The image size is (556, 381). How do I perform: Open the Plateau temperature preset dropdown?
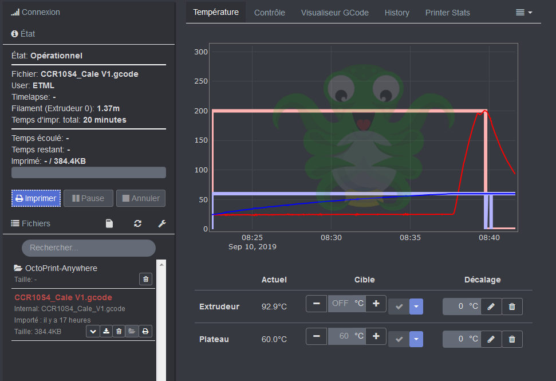pos(416,339)
